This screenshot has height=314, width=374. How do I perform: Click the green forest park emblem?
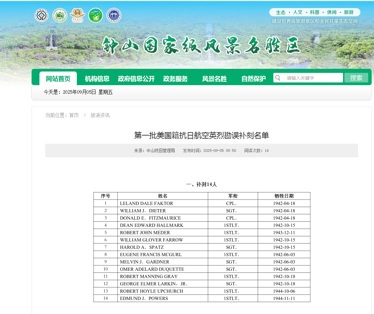[x=96, y=15]
